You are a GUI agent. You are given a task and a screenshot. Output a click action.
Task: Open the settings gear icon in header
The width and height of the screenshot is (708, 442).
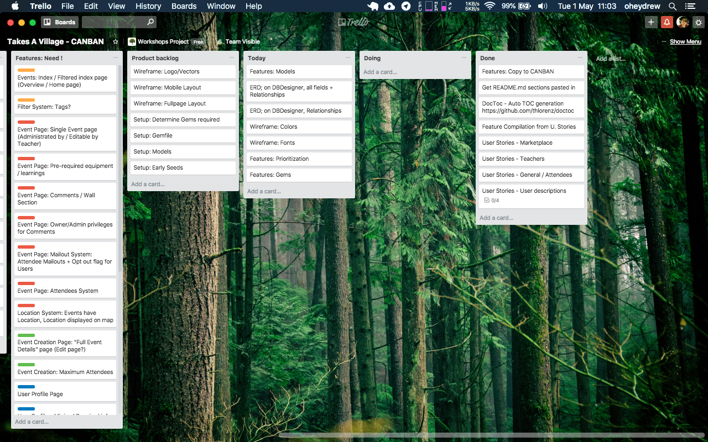[x=699, y=22]
